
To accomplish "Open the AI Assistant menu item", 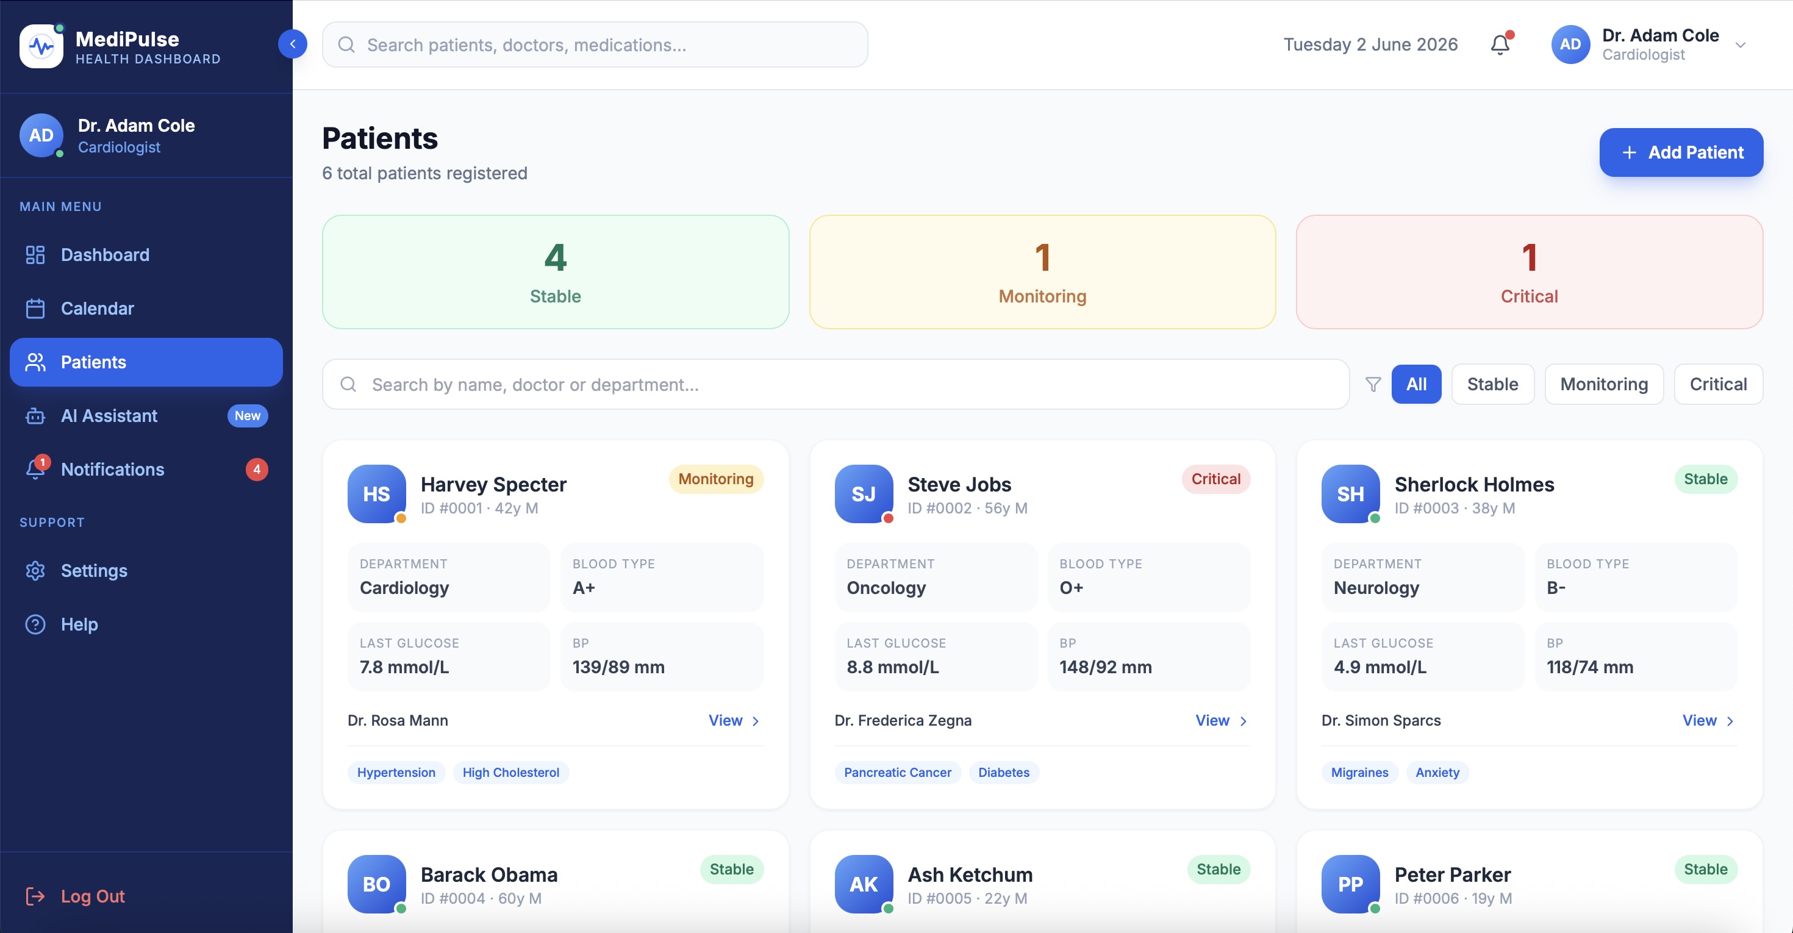I will coord(146,415).
